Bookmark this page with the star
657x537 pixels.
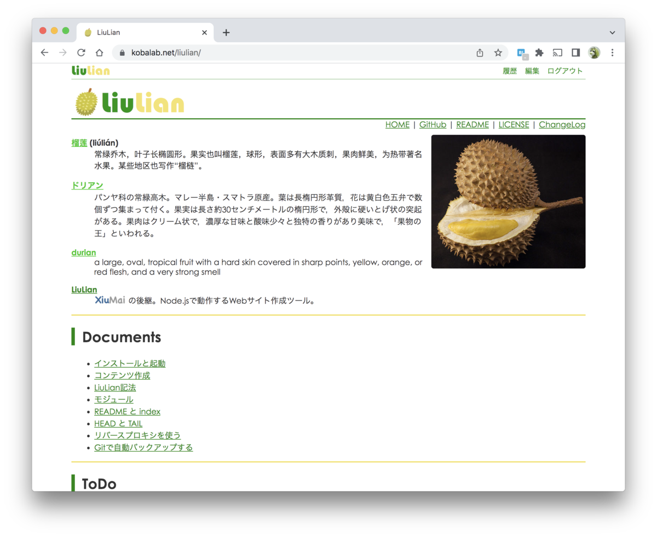[498, 53]
